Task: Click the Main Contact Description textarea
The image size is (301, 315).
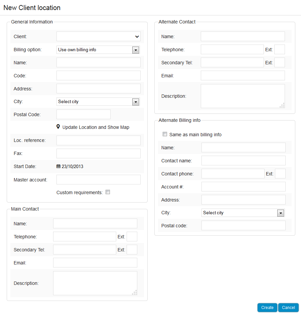Action: tap(95, 283)
